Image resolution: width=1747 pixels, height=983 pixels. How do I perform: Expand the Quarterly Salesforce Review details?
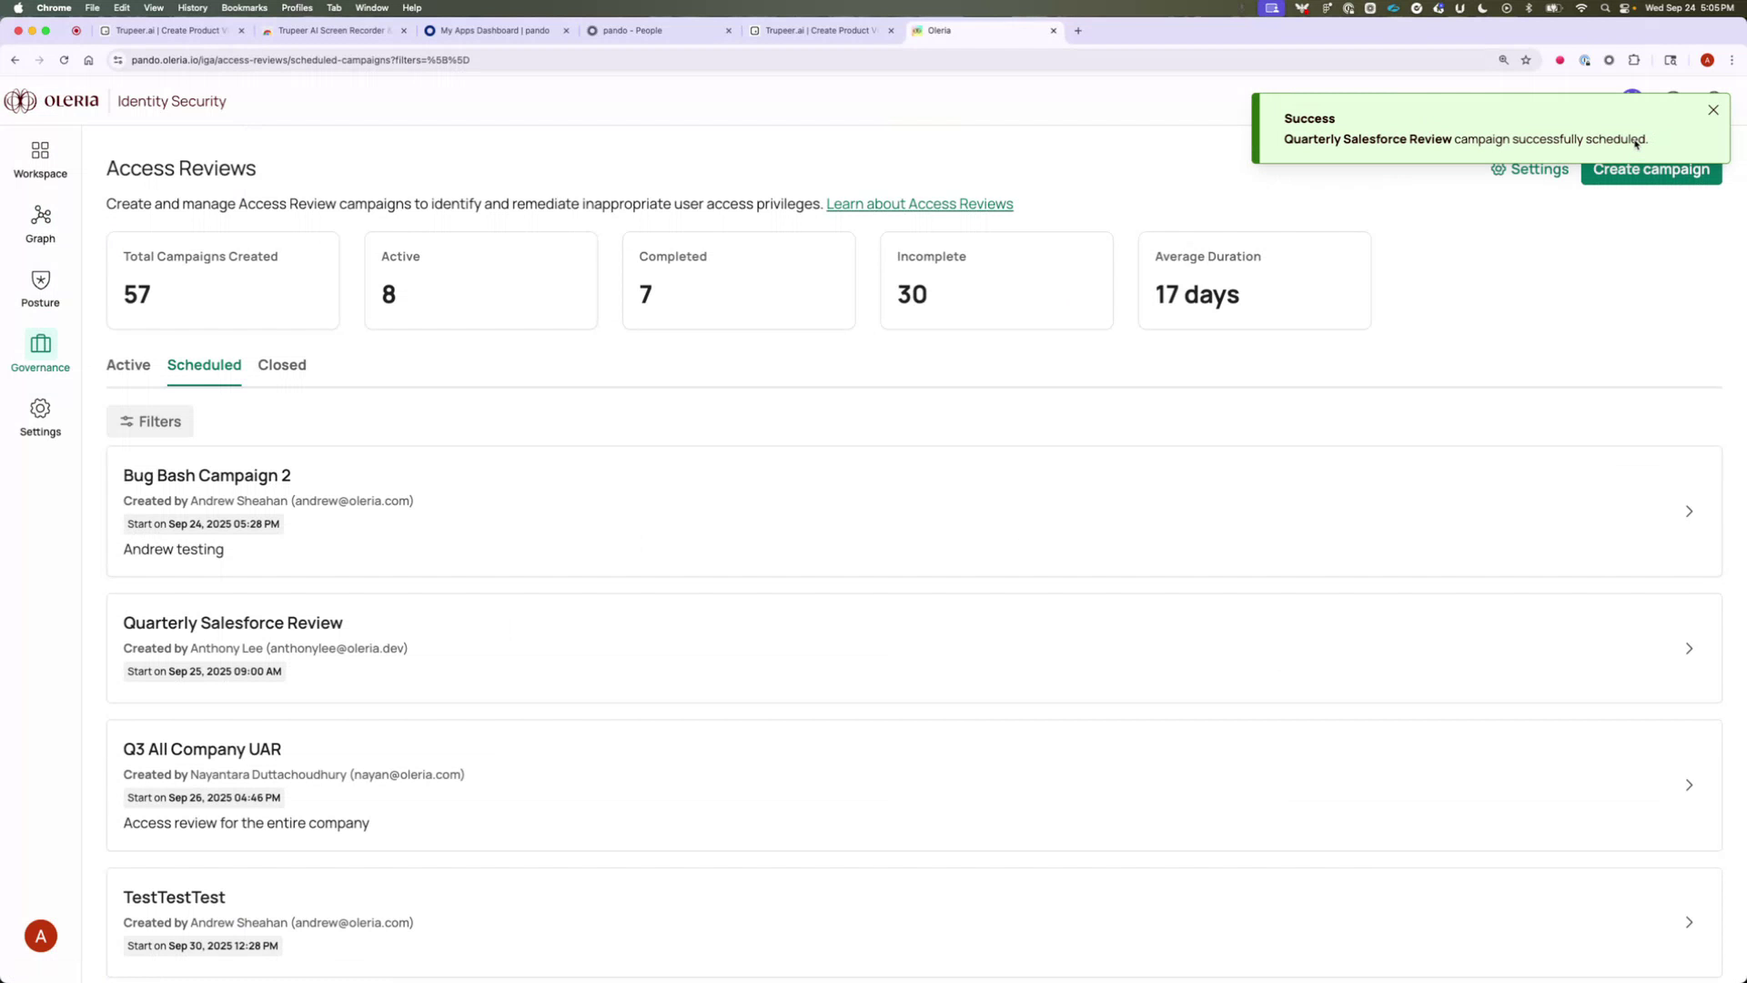pos(1689,648)
